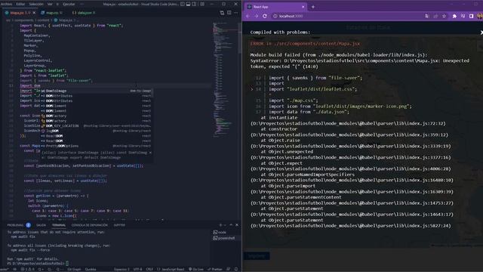Change indentation via Espacios status item
This screenshot has width=483, height=272.
click(x=122, y=269)
